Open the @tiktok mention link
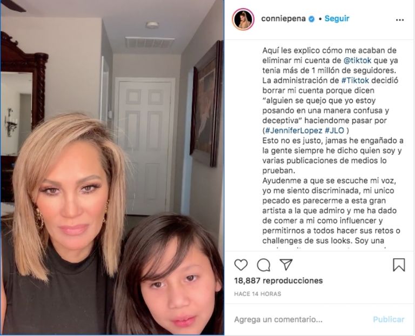 tap(357, 61)
